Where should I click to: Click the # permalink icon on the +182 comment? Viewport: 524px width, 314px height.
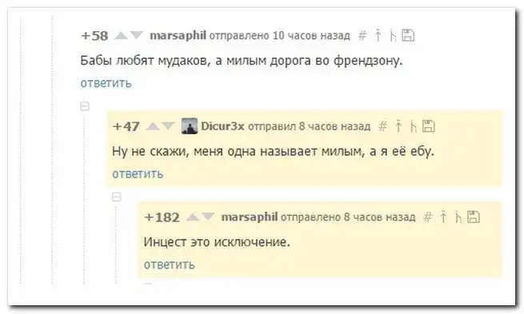click(427, 217)
